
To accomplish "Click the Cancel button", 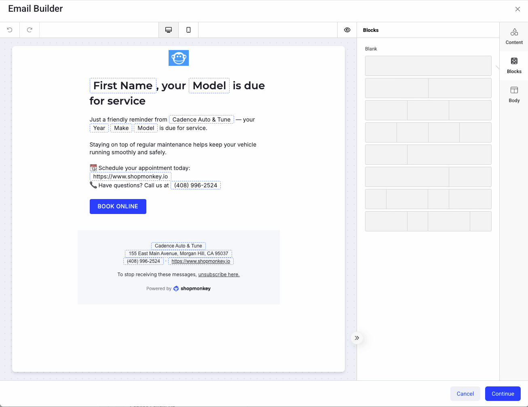I will 465,394.
